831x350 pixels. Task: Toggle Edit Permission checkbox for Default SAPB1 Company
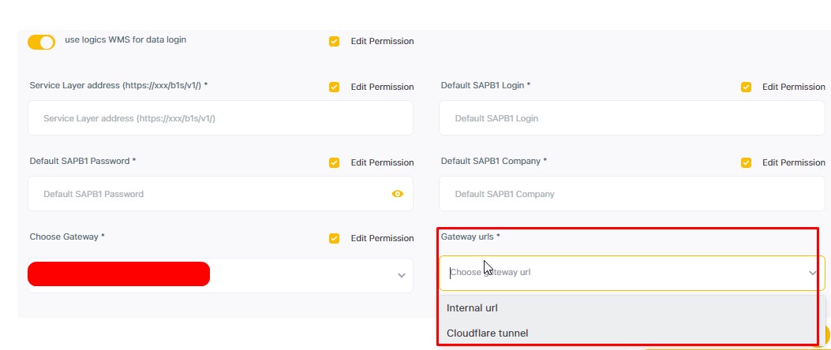[x=746, y=162]
